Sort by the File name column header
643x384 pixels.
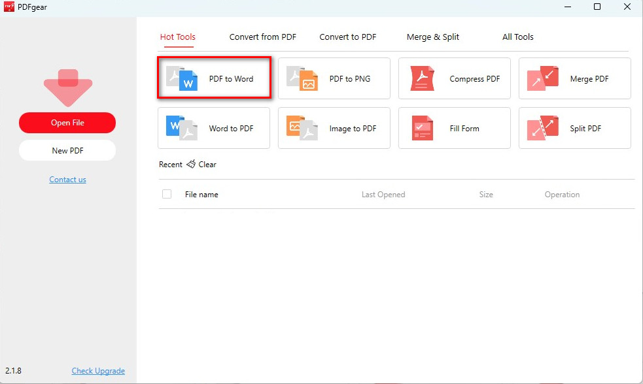[x=201, y=195]
